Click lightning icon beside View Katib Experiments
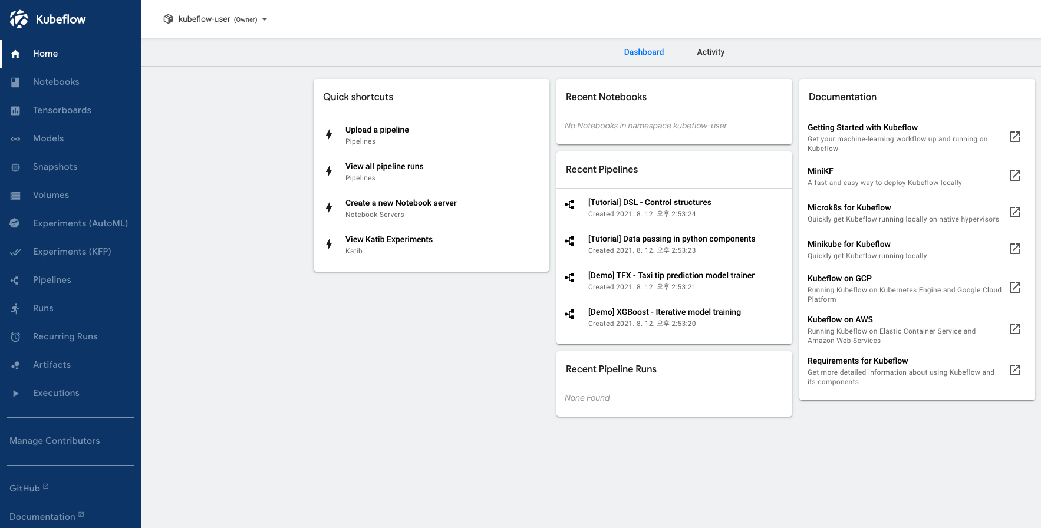 pyautogui.click(x=329, y=244)
